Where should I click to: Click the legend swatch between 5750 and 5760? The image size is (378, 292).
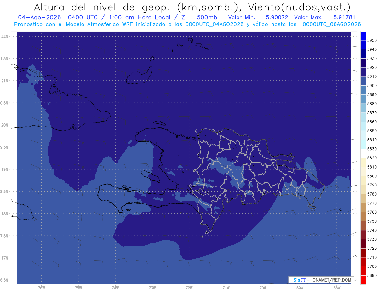363,217
